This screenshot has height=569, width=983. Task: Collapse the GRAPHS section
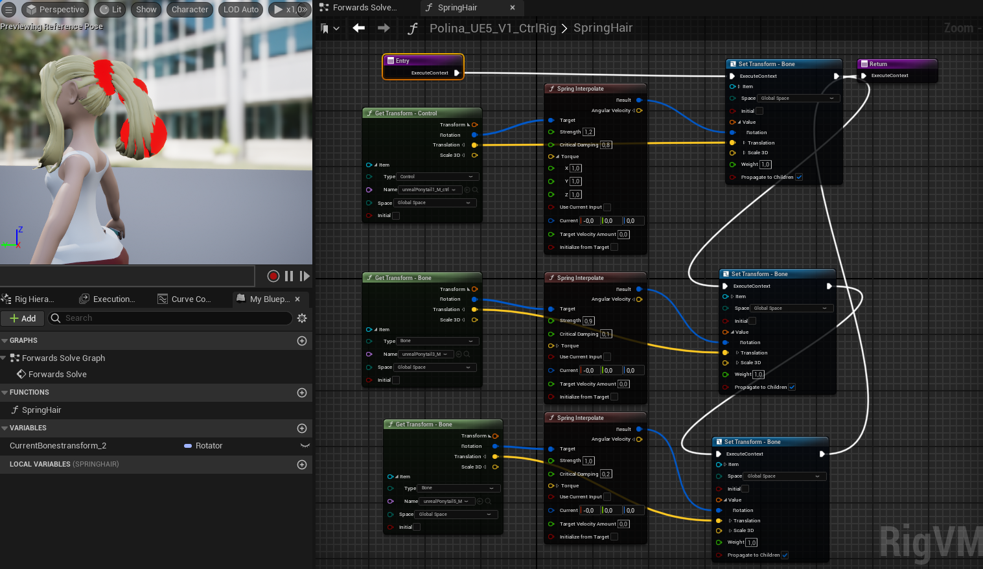[x=5, y=341]
